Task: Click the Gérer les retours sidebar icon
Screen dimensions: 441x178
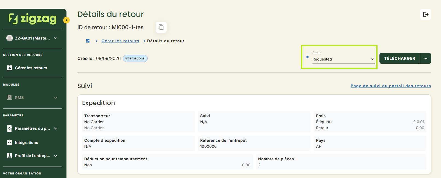Action: 10,68
